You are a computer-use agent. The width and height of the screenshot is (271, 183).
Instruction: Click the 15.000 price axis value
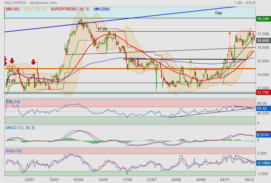pyautogui.click(x=263, y=61)
